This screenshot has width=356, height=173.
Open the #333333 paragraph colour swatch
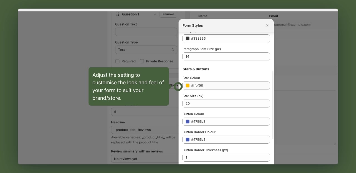point(187,38)
